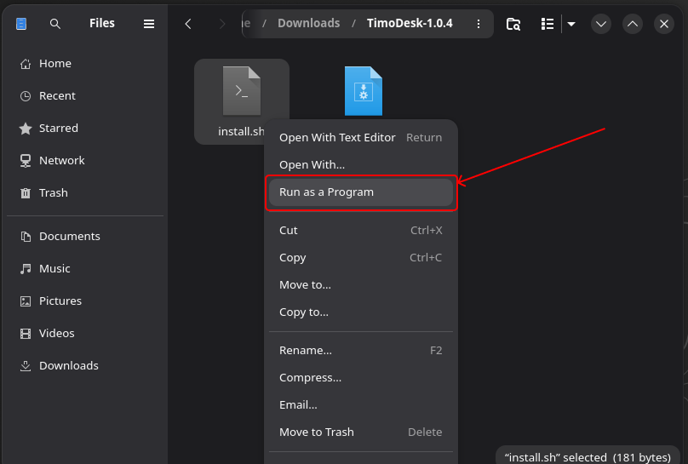Navigate to Home in sidebar
This screenshot has width=688, height=464.
[54, 63]
